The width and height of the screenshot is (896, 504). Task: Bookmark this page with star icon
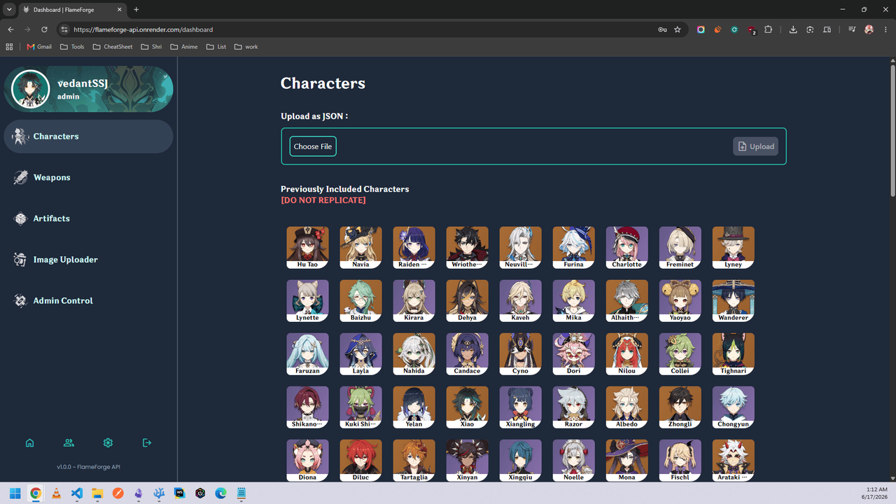pos(678,29)
